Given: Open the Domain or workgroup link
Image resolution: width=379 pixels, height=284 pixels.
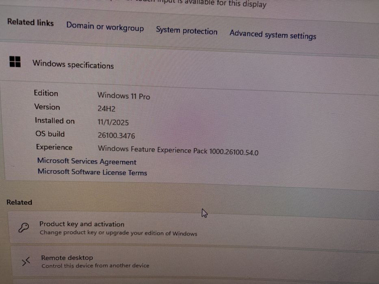Looking at the screenshot, I should click(x=105, y=26).
